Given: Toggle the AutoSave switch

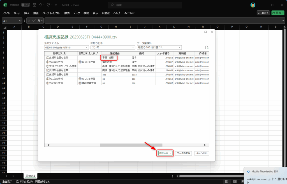Looking at the screenshot, I should pos(26,5).
